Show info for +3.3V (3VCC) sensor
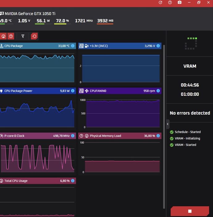Image resolution: width=213 pixels, height=217 pixels. click(x=158, y=46)
